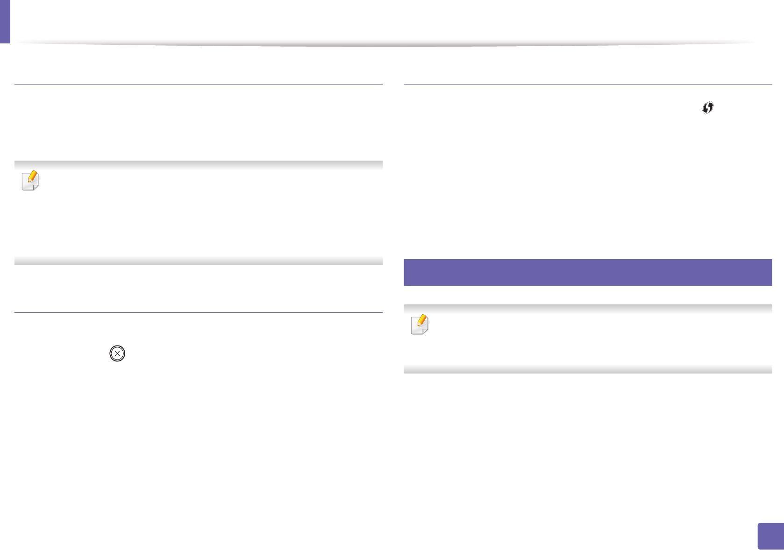784x550 pixels.
Task: Click the pencil note icon in left column
Action: 31,181
